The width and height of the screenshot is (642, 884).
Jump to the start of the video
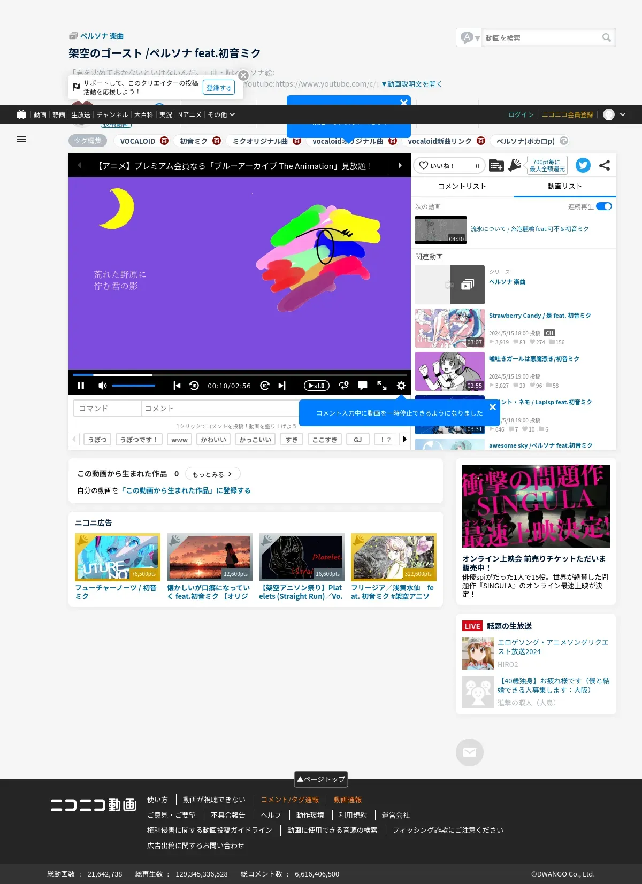tap(177, 386)
